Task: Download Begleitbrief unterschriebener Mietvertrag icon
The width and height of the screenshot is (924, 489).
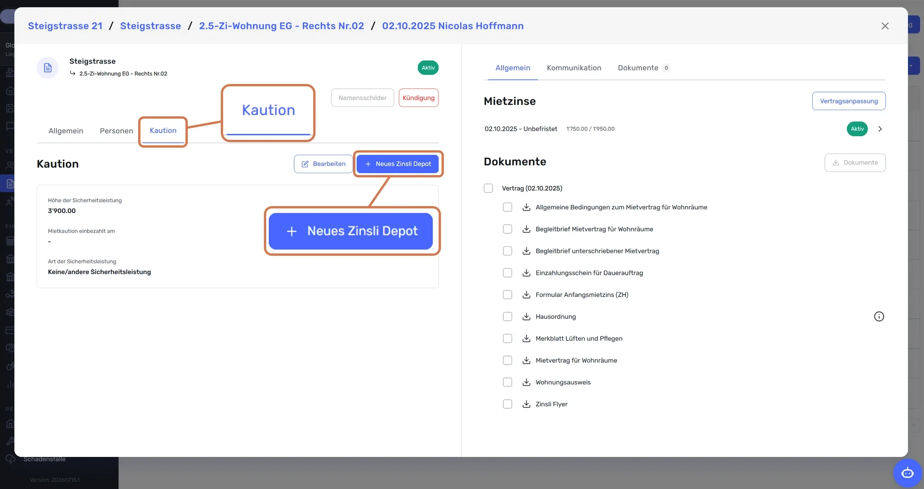Action: pos(526,251)
